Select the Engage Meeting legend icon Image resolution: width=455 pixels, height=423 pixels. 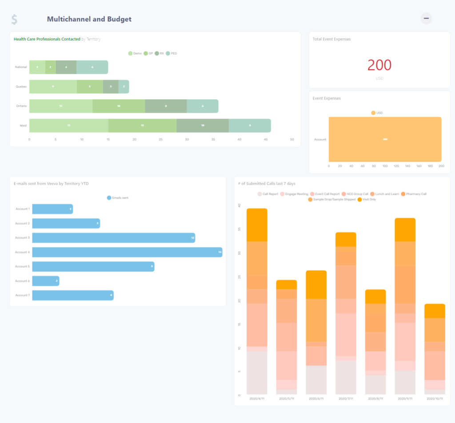282,194
